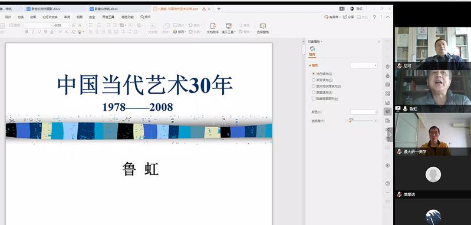The image size is (471, 225).
Task: Toggle microphone icon on 鲁虹 video tile
Action: [x=405, y=108]
